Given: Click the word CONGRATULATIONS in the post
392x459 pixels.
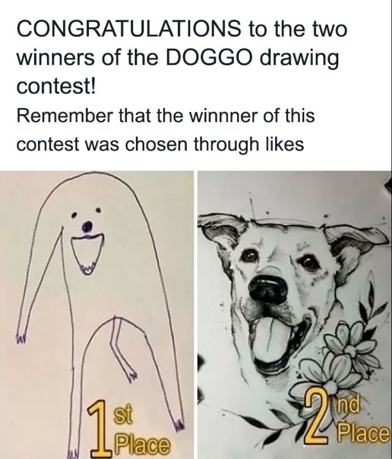Looking at the screenshot, I should click(x=128, y=30).
